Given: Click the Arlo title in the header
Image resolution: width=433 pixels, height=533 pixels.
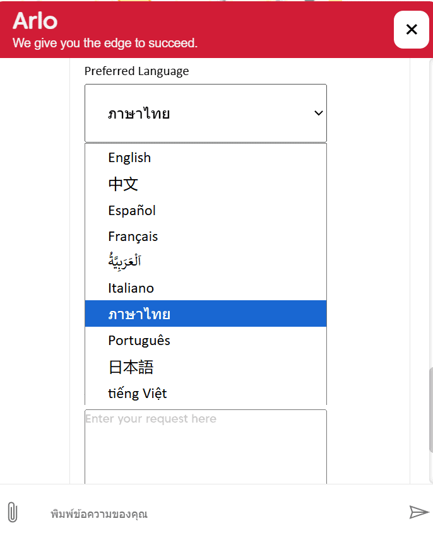Looking at the screenshot, I should (35, 21).
